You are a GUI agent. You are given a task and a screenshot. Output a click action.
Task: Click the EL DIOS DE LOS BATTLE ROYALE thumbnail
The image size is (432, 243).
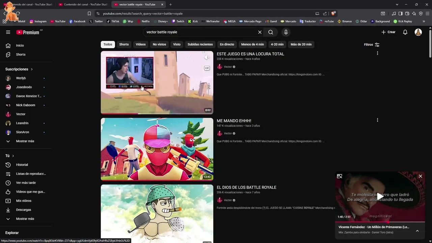point(157,214)
